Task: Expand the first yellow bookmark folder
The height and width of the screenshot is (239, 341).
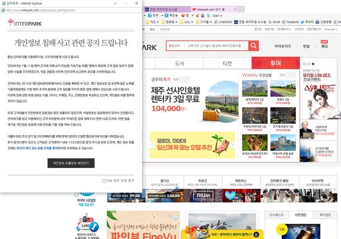Action: click(152, 22)
